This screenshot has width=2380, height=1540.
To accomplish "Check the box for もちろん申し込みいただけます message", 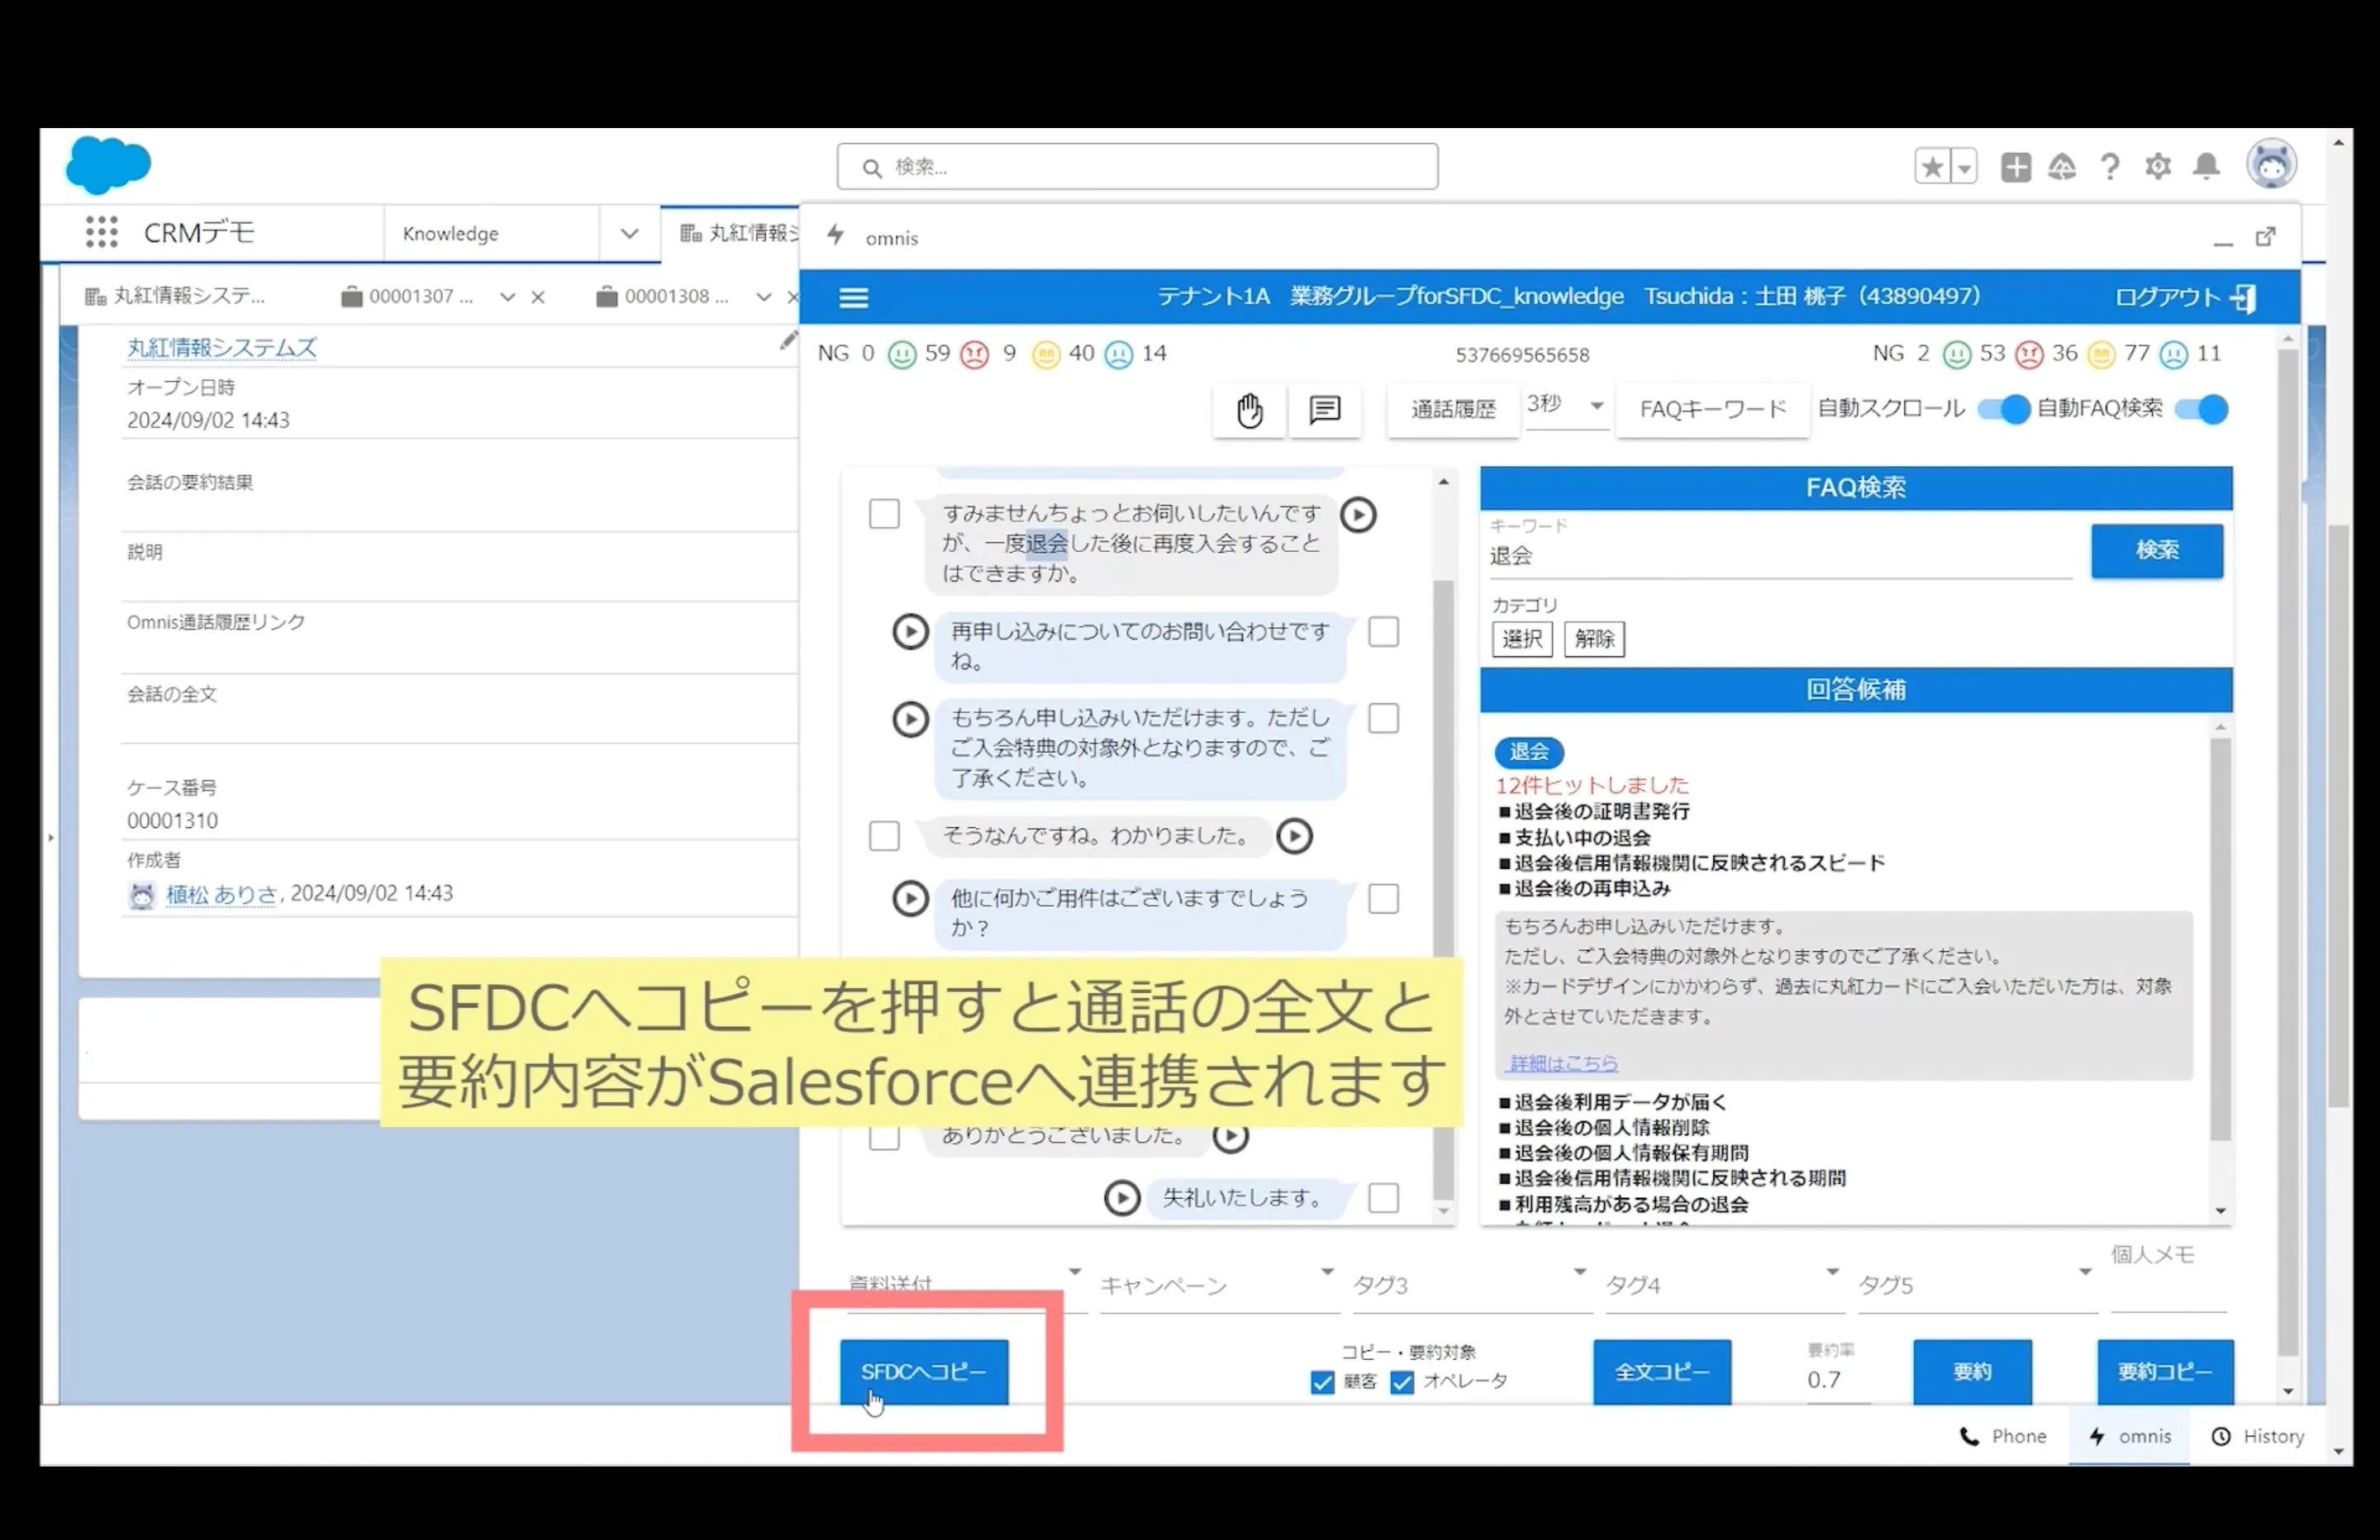I will [1383, 718].
